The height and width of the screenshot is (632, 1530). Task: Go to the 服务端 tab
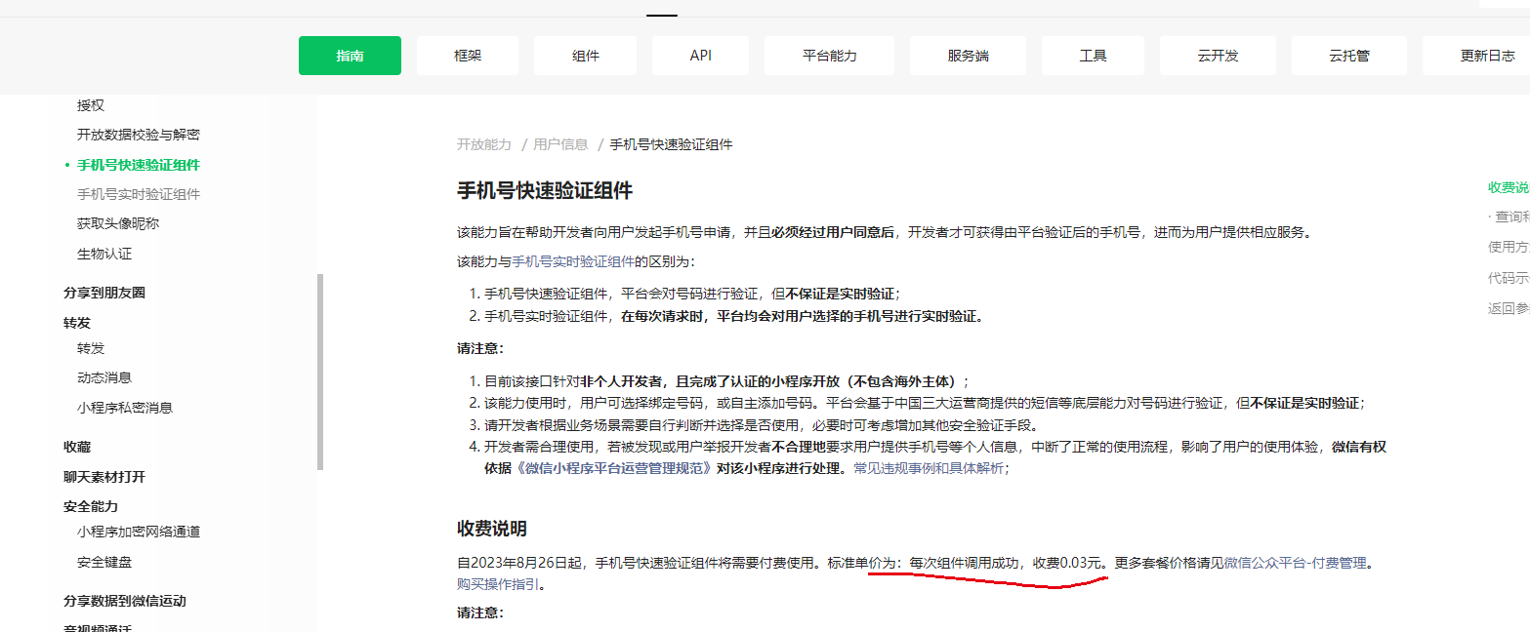click(x=968, y=56)
